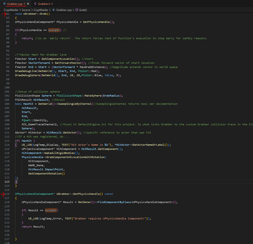This screenshot has width=253, height=244.
Task: Open the Source breadcrumb folder
Action: 26,10
